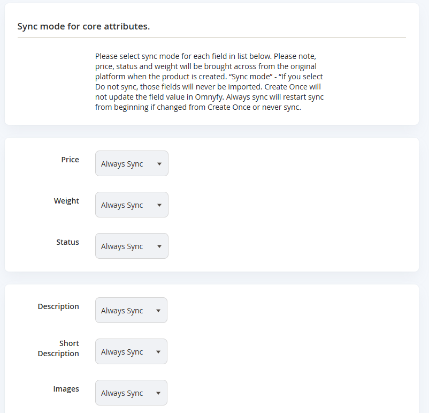The image size is (429, 413).
Task: Open the Short Description sync mode dropdown
Action: tap(131, 351)
